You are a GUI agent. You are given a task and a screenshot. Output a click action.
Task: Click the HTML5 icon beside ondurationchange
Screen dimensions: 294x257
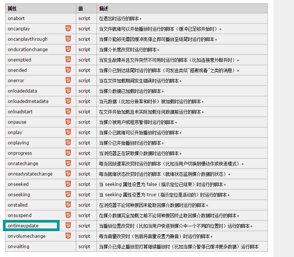[x=68, y=49]
